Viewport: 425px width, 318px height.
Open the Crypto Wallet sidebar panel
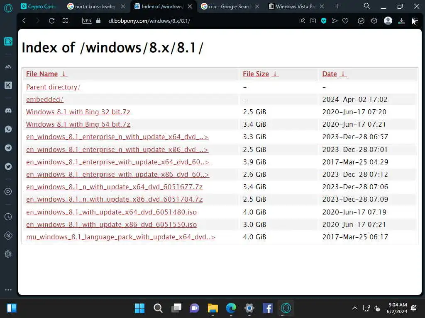click(8, 41)
